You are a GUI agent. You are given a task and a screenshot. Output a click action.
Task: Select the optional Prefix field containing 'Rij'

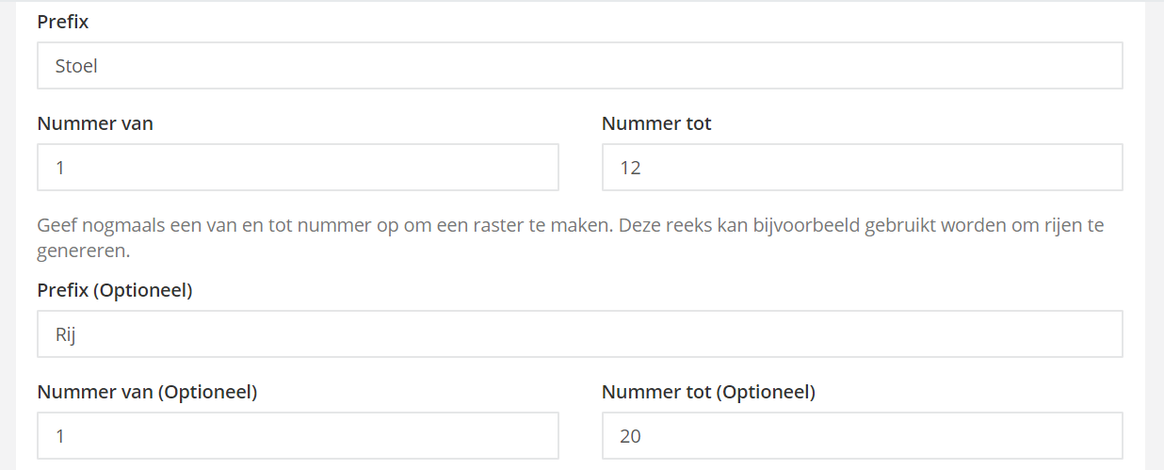pyautogui.click(x=579, y=334)
